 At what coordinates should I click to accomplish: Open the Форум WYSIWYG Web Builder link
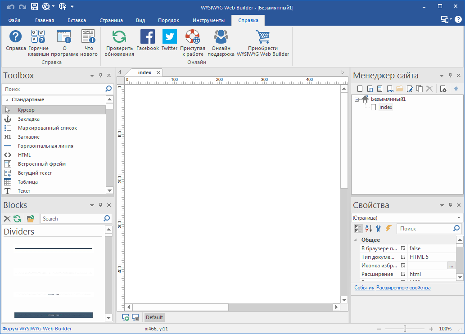37,329
